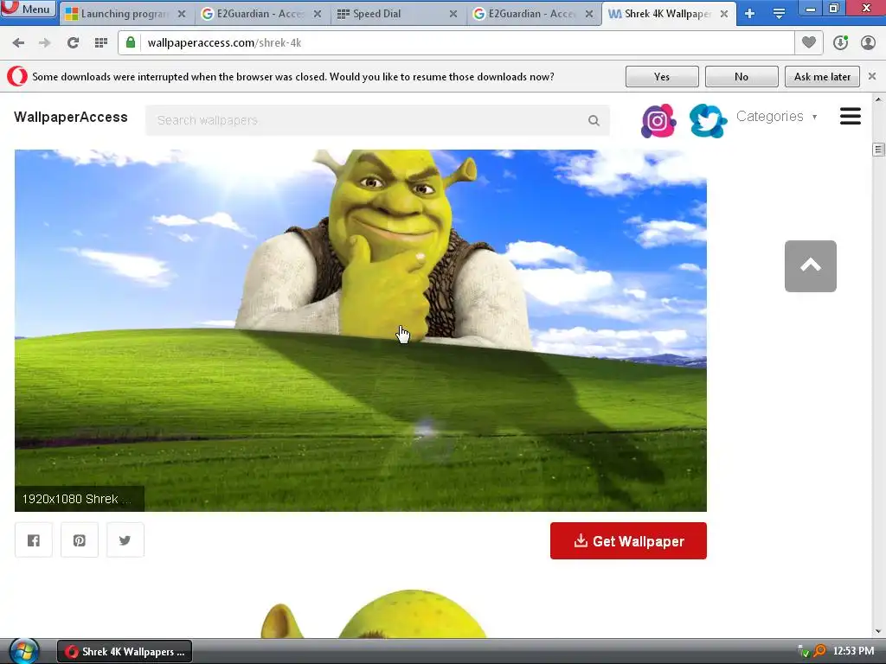886x664 pixels.
Task: Open the user account icon
Action: pos(868,43)
